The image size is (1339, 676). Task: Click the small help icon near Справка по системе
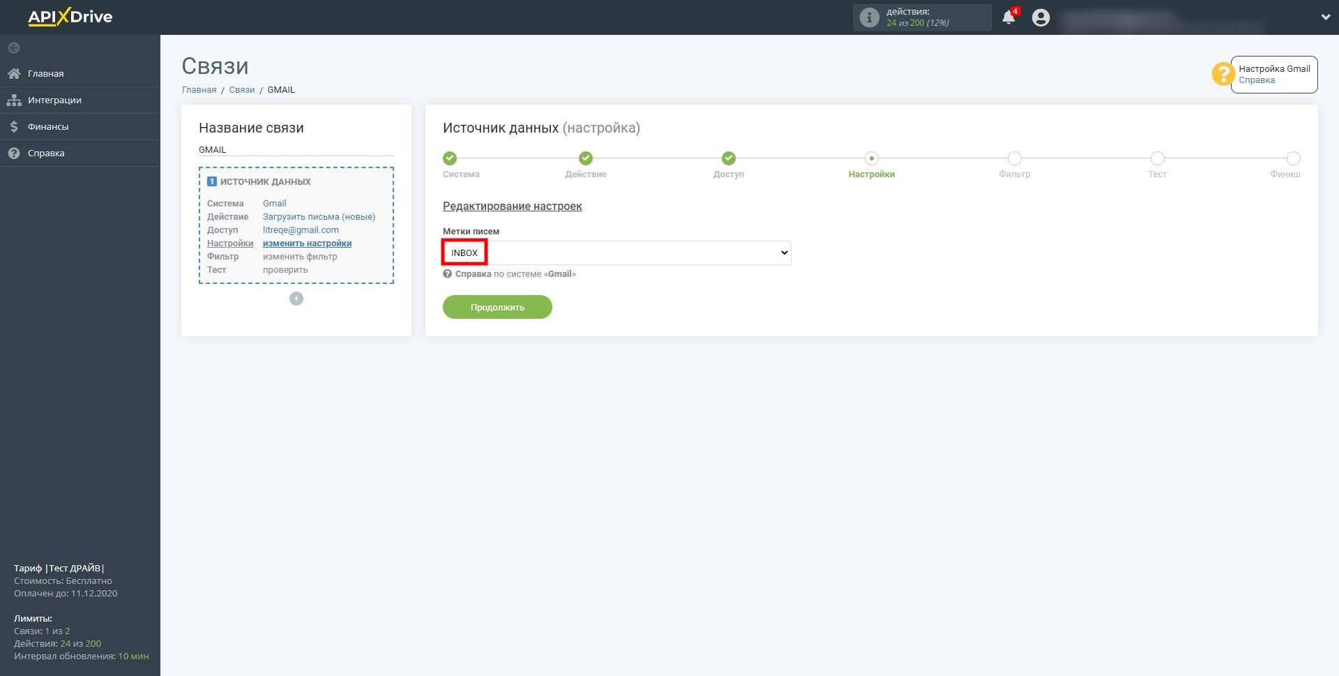point(447,274)
